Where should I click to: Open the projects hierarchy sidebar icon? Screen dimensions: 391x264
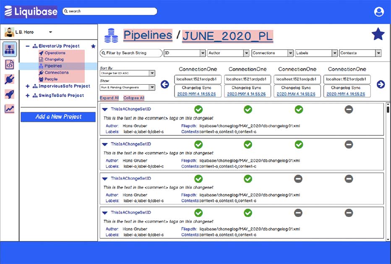10,49
